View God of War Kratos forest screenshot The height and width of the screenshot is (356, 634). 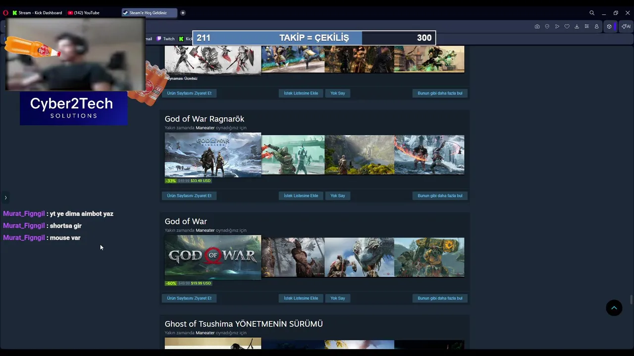pos(293,257)
